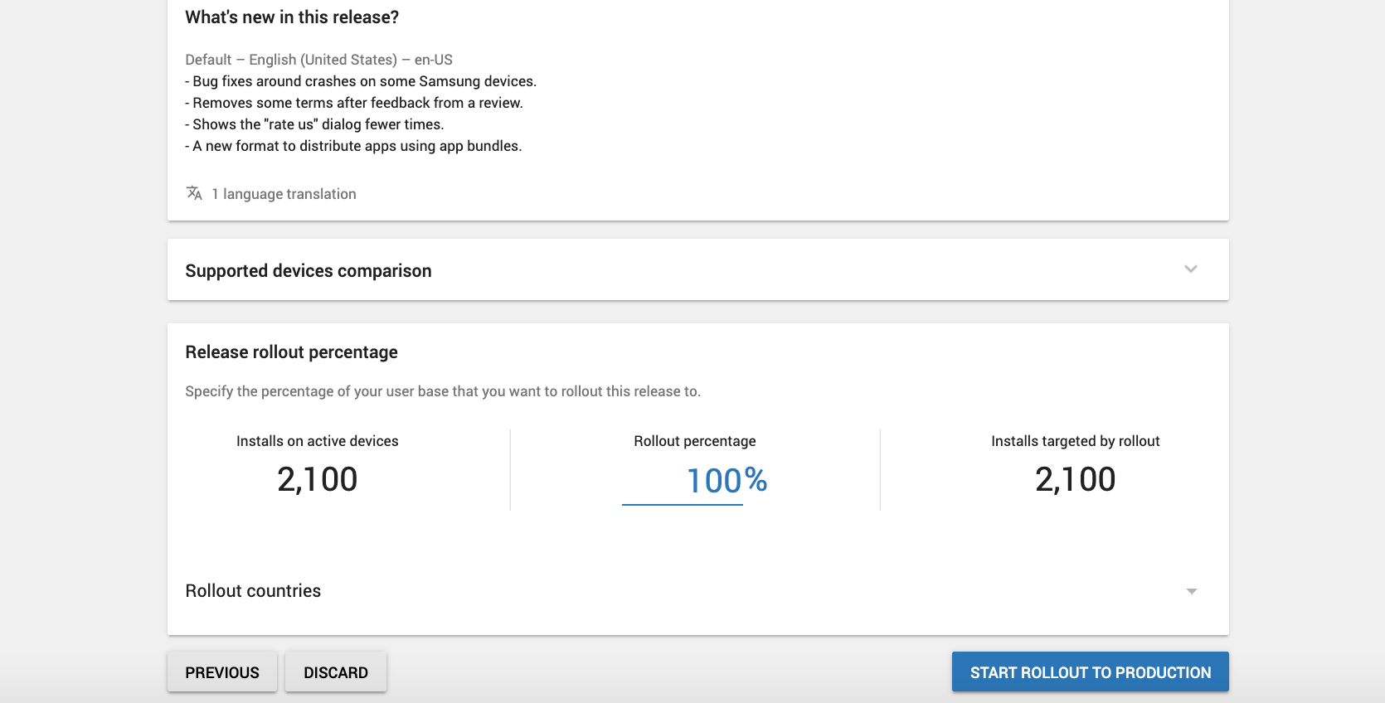Select Installs targeted by rollout value 2,100
Screen dimensions: 1385x703
pyautogui.click(x=1076, y=480)
